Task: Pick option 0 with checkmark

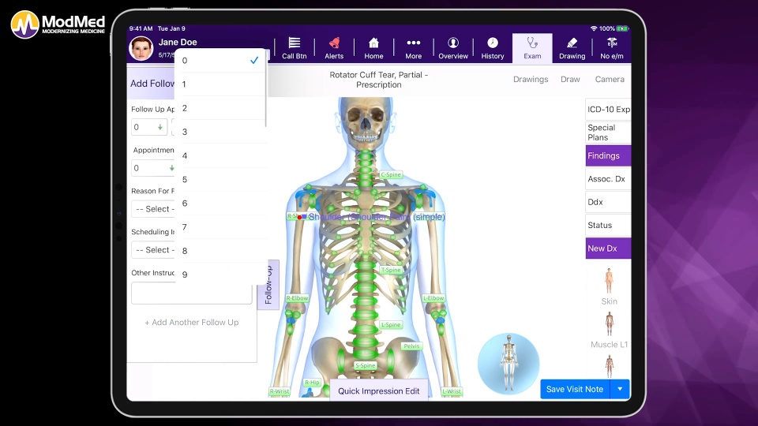Action: [x=220, y=61]
